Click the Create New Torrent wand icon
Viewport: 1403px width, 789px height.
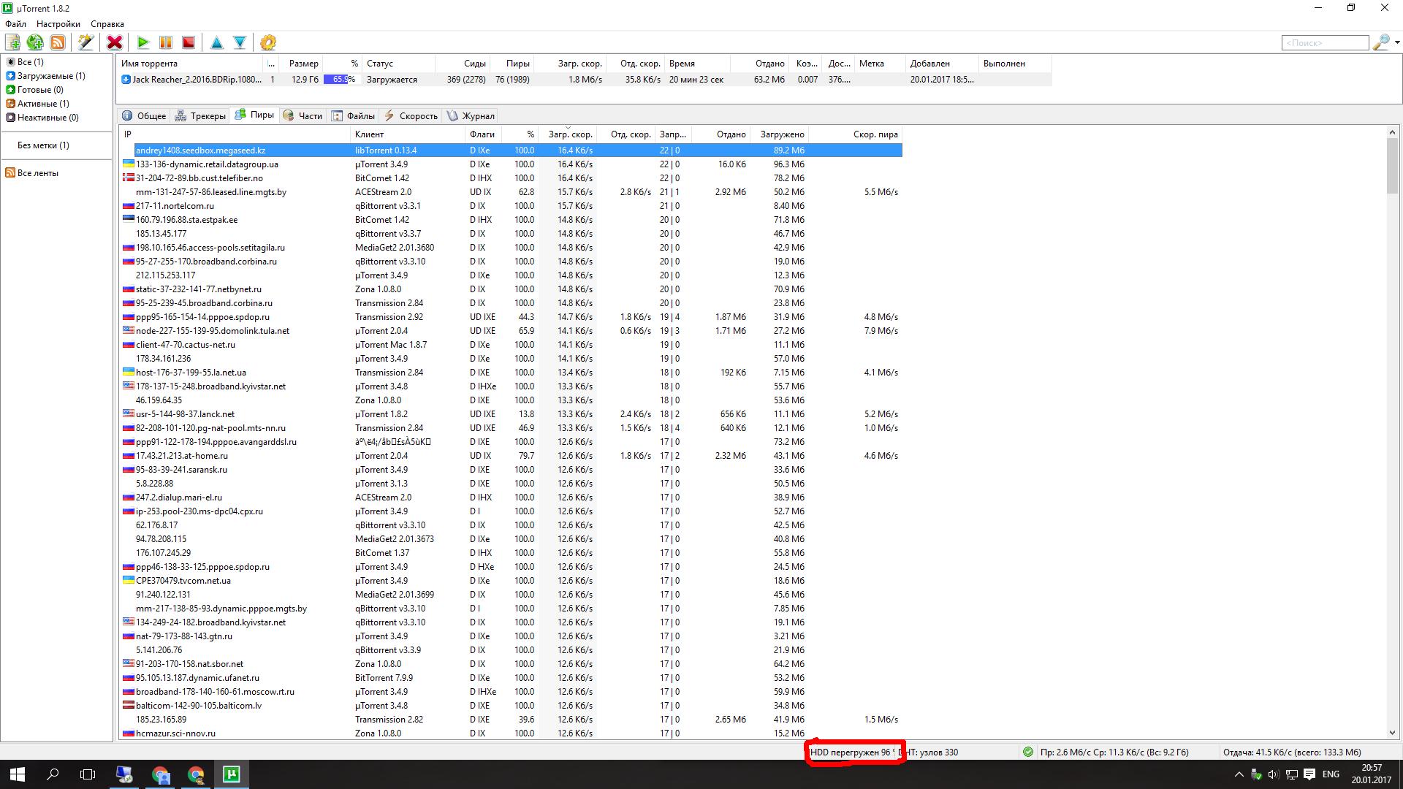click(x=85, y=42)
